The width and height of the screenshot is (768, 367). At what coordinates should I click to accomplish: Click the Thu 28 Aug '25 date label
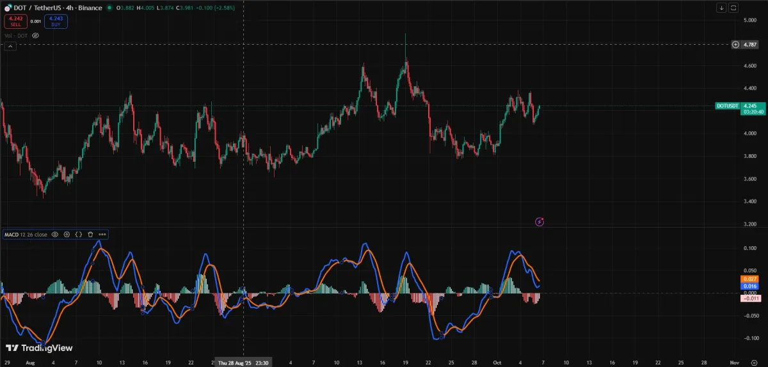pos(243,362)
